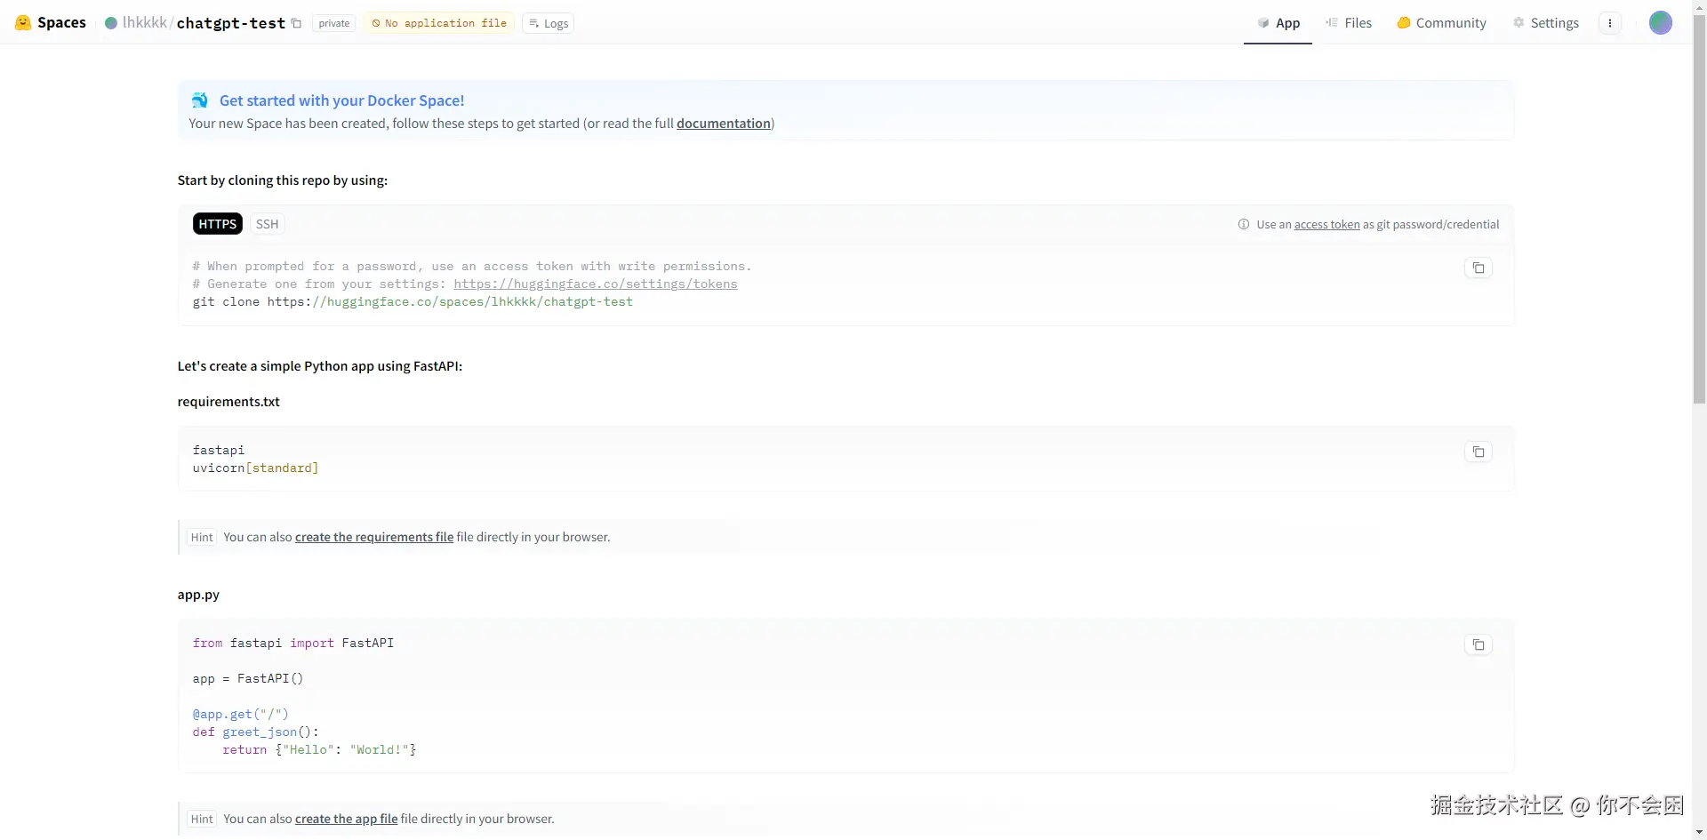
Task: Click the 'fastapi' requirements line
Action: point(219,451)
